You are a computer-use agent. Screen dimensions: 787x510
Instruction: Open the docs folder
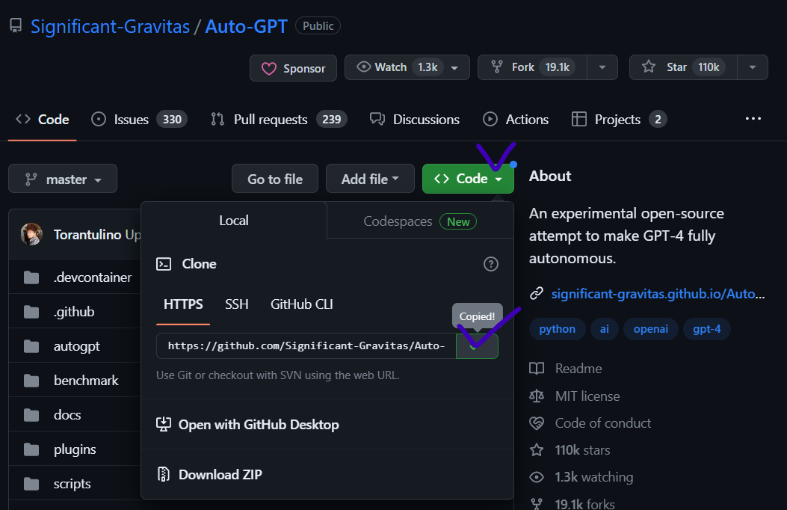(67, 414)
